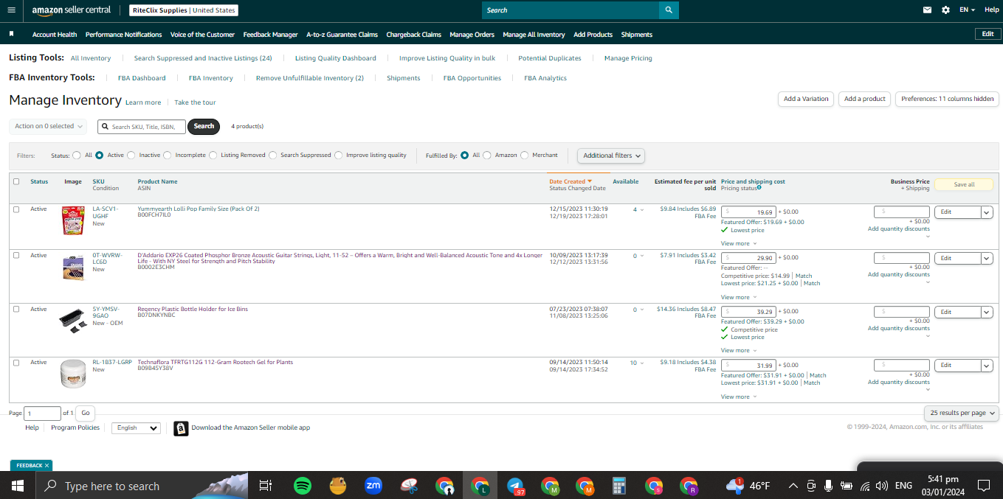The image size is (1003, 499).
Task: Open the settings gear icon
Action: click(x=946, y=10)
